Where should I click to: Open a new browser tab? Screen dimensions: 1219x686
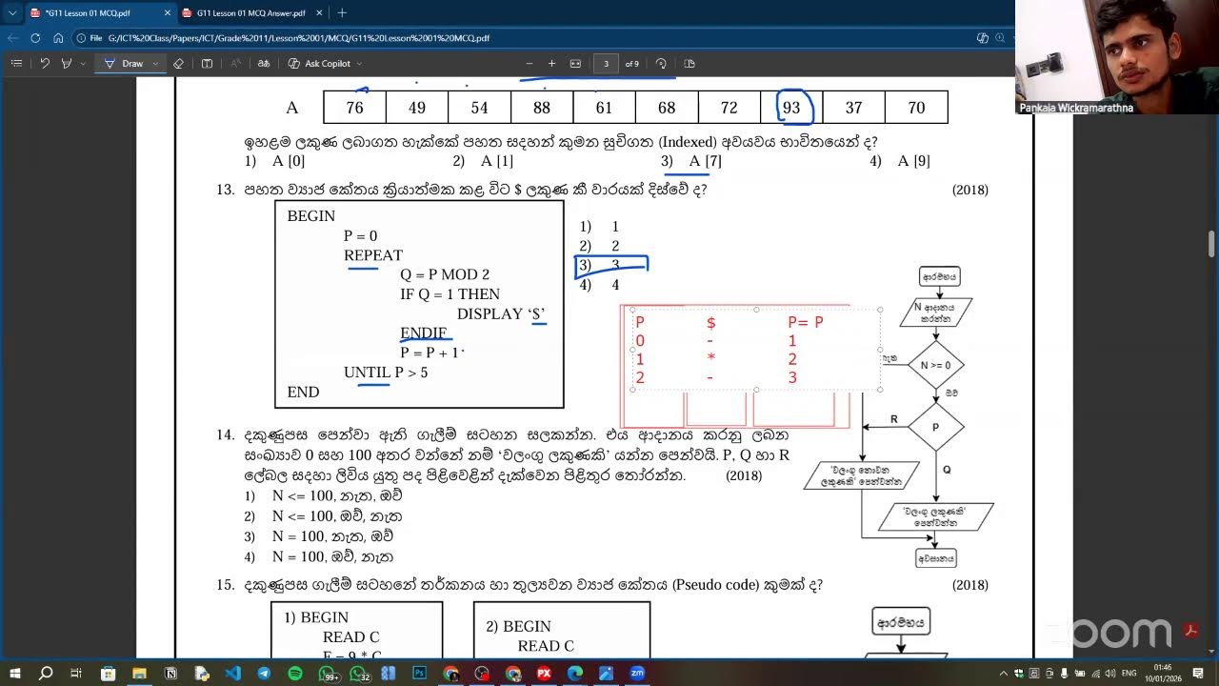[343, 13]
